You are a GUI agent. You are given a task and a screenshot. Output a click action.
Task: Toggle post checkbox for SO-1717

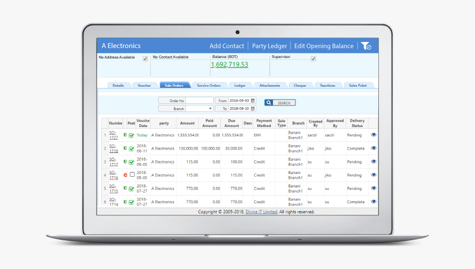(x=131, y=162)
